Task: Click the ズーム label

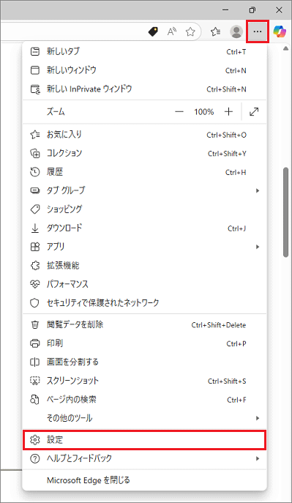Action: 56,112
